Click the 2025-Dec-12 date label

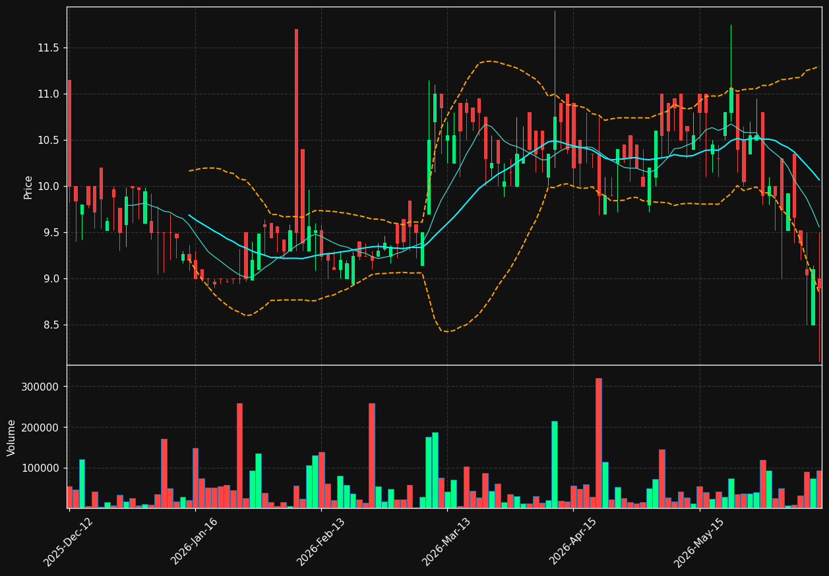[x=69, y=542]
